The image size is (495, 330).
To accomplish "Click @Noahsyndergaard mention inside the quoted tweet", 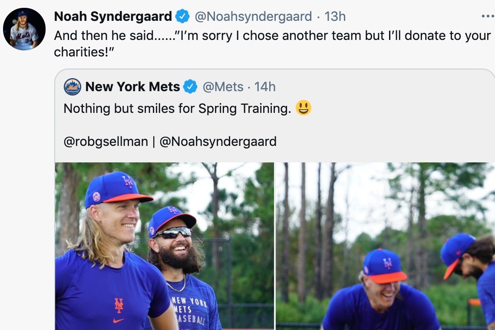I will pos(218,142).
